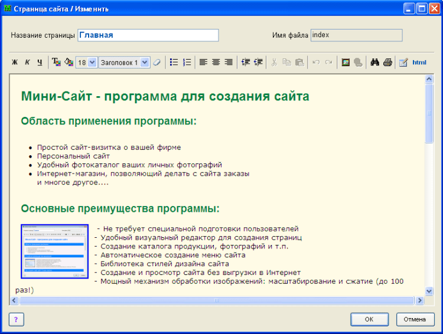Image resolution: width=443 pixels, height=334 pixels.
Task: Click heading Область применения программы:
Action: point(109,121)
